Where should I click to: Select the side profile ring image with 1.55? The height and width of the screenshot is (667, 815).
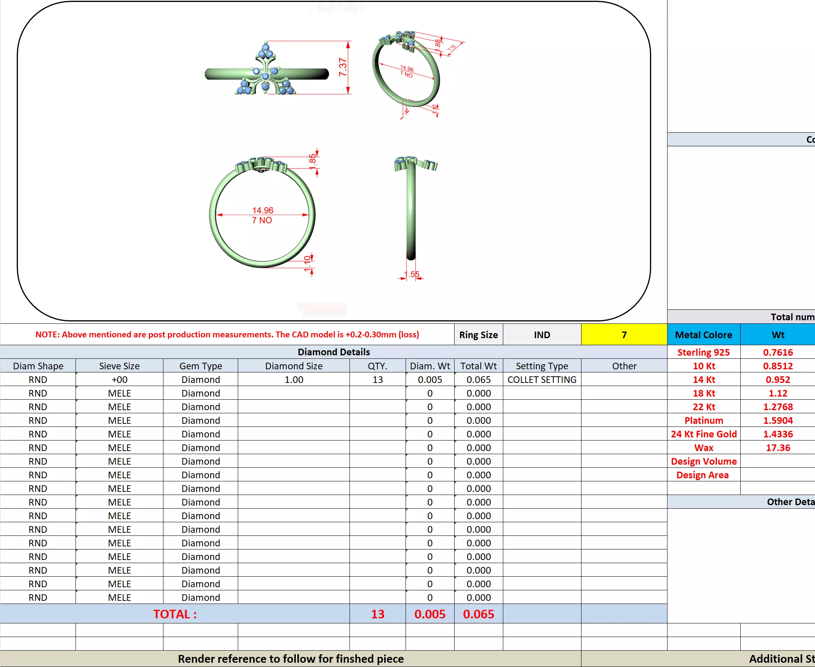click(411, 210)
